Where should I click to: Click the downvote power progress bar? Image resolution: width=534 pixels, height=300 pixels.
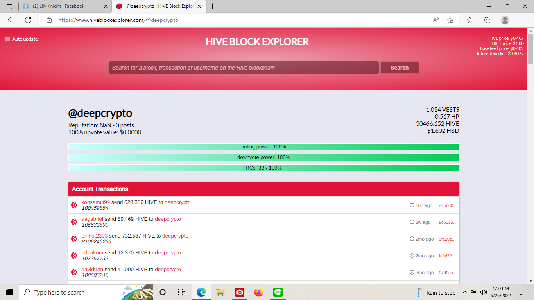pos(263,157)
